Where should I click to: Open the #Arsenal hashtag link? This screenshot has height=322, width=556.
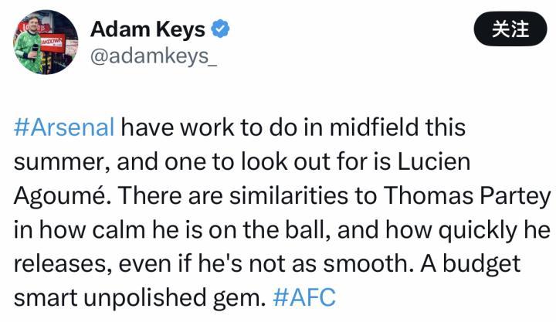(63, 127)
